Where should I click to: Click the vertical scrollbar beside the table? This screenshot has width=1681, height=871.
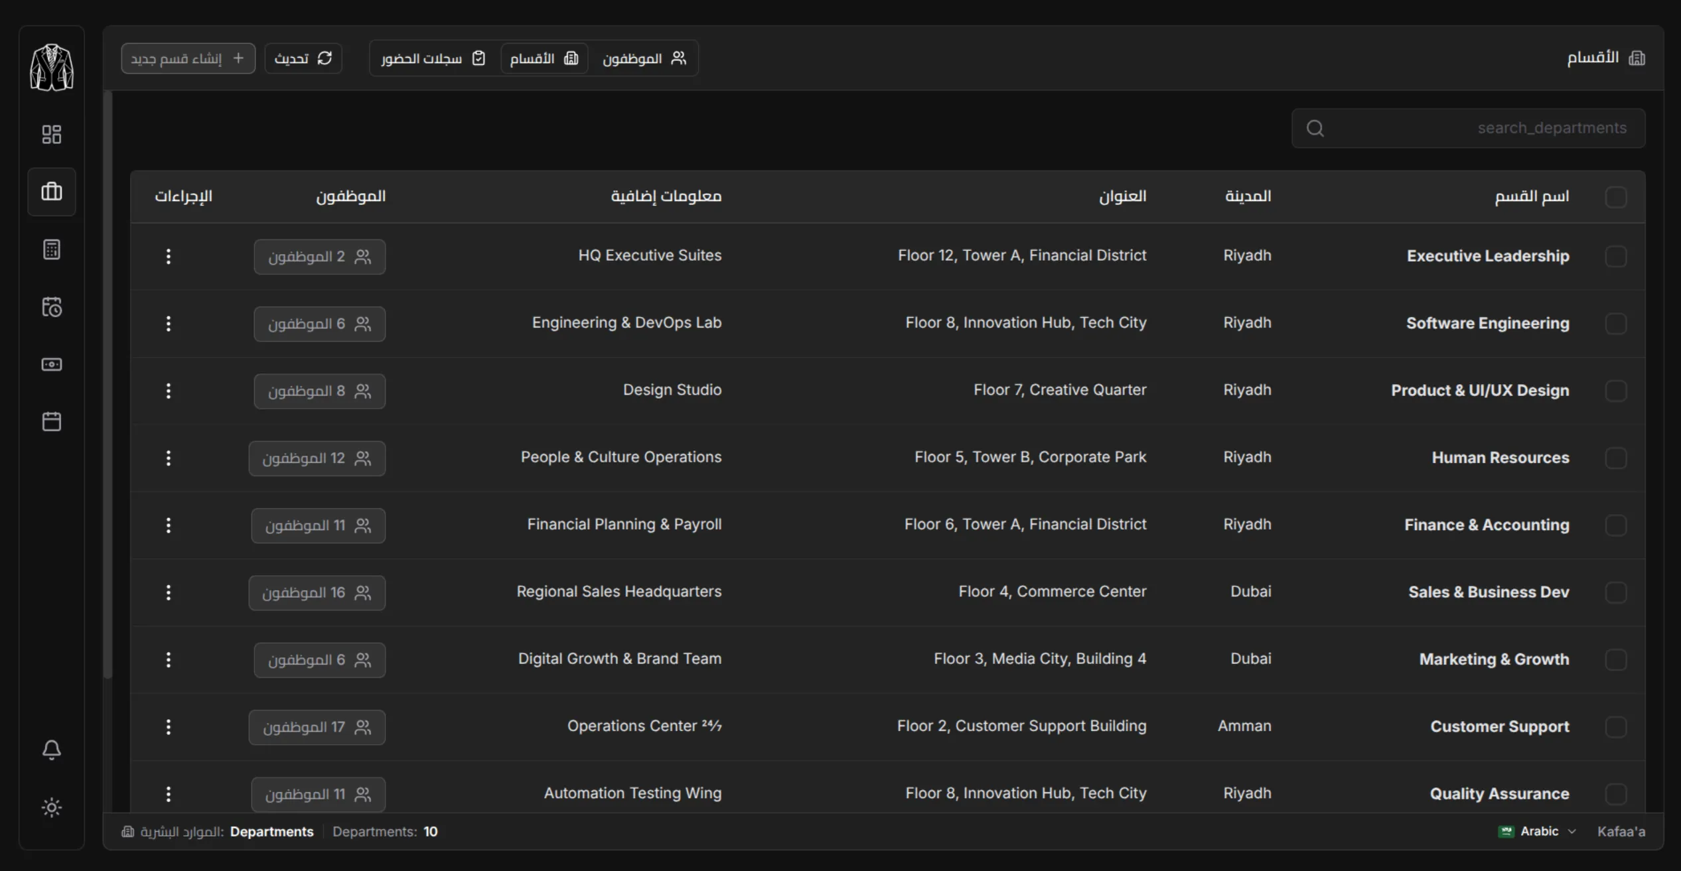pos(108,385)
